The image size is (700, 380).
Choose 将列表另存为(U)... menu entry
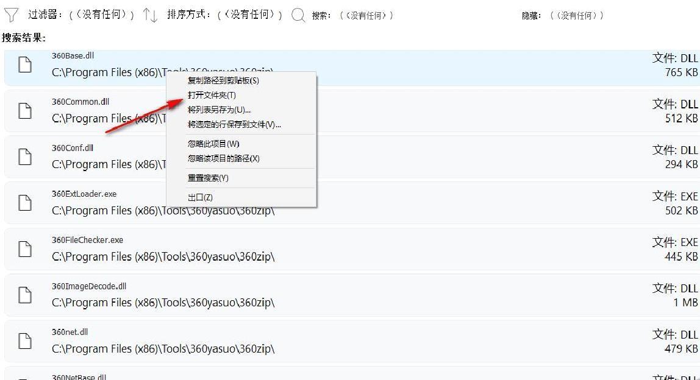(219, 110)
